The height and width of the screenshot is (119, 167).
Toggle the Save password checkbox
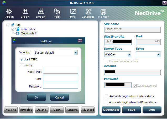click(135, 86)
